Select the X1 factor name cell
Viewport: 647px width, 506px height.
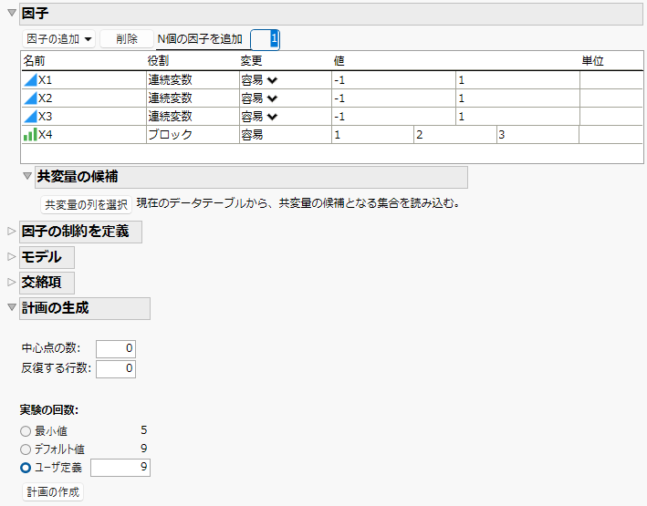84,80
